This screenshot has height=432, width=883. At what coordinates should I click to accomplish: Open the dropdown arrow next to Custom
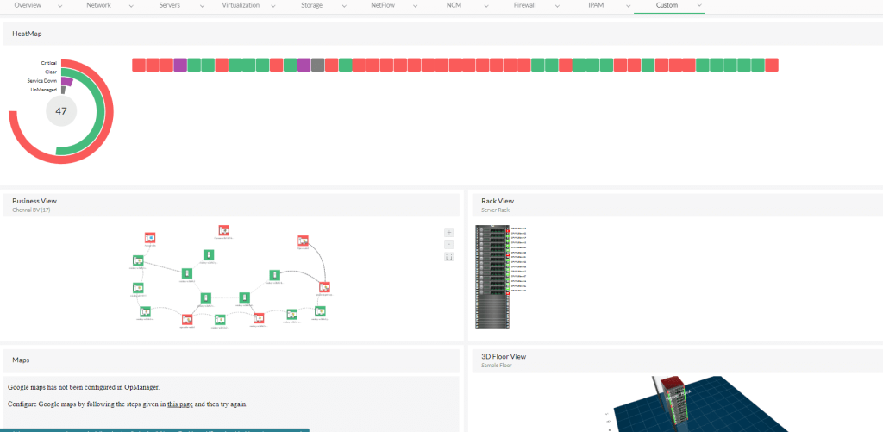click(x=699, y=5)
